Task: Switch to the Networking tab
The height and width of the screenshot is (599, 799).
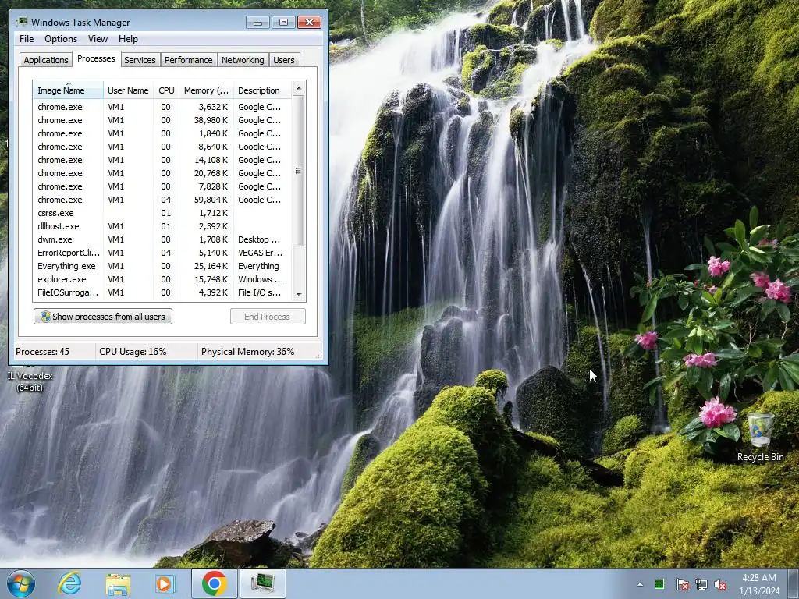Action: 243,60
